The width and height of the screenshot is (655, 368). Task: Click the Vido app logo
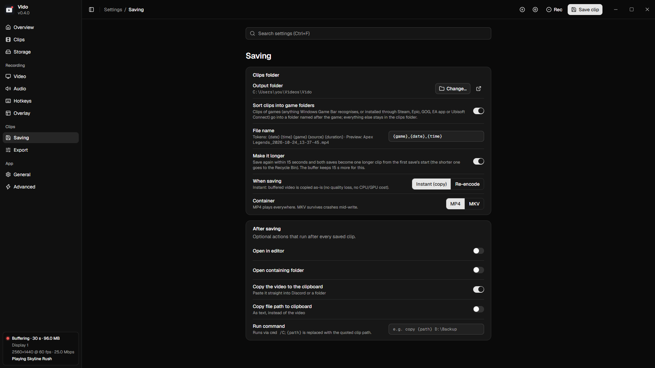tap(10, 10)
